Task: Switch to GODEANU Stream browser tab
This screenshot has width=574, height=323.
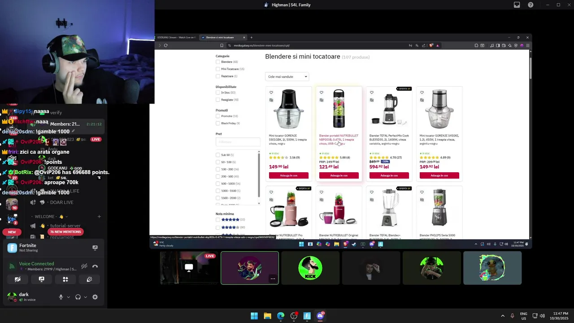Action: (176, 37)
